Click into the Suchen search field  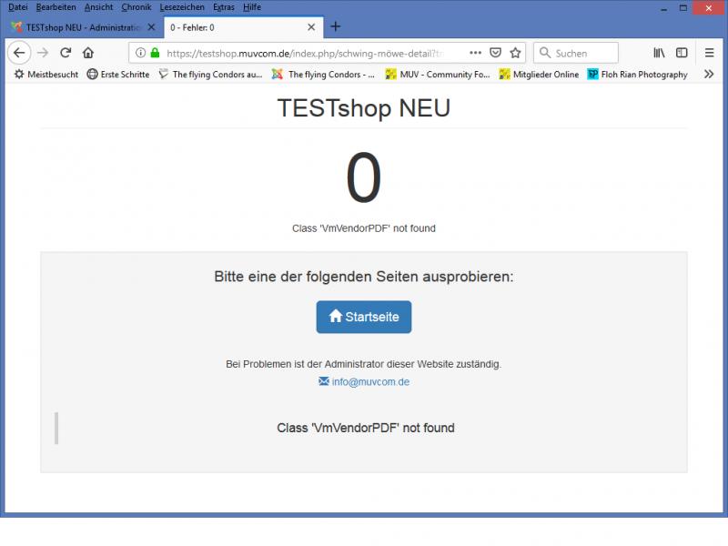[x=582, y=53]
